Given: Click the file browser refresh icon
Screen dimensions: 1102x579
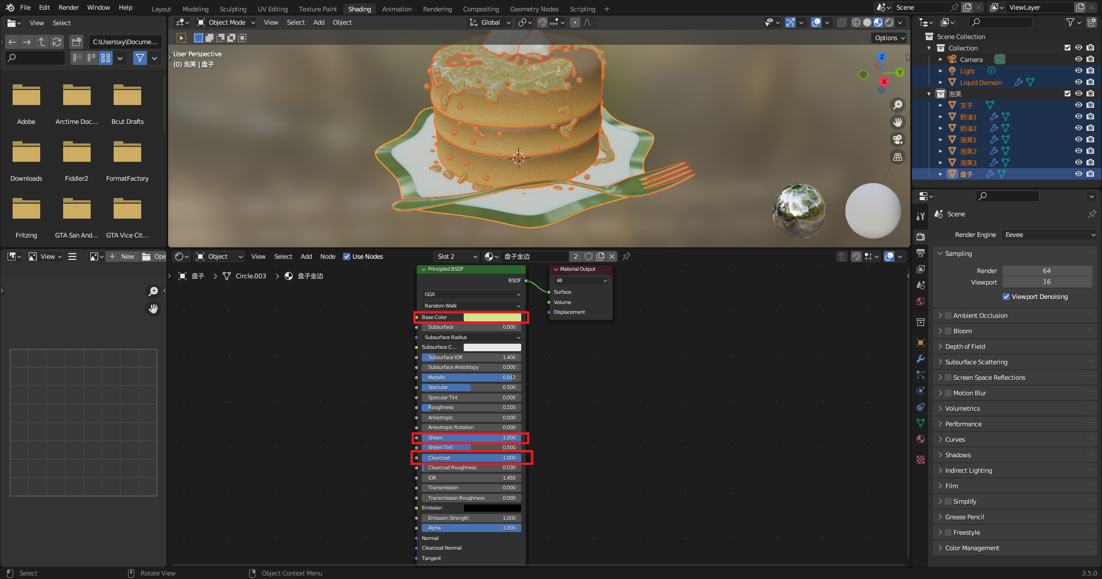Looking at the screenshot, I should pos(56,42).
